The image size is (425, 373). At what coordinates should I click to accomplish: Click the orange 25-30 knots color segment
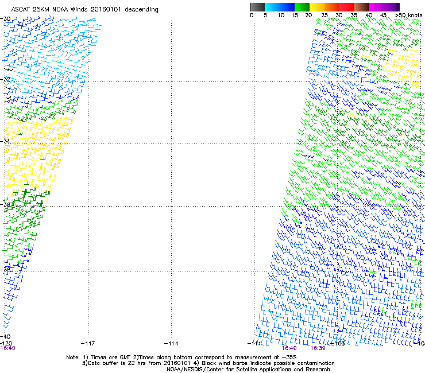pos(332,7)
